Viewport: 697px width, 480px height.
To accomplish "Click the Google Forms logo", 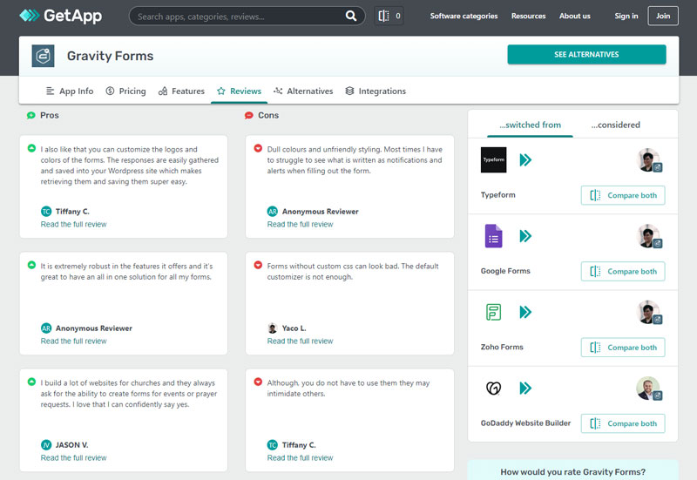I will pos(493,236).
